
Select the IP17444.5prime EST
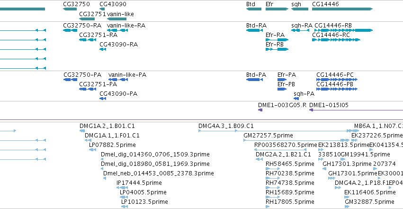122,188
